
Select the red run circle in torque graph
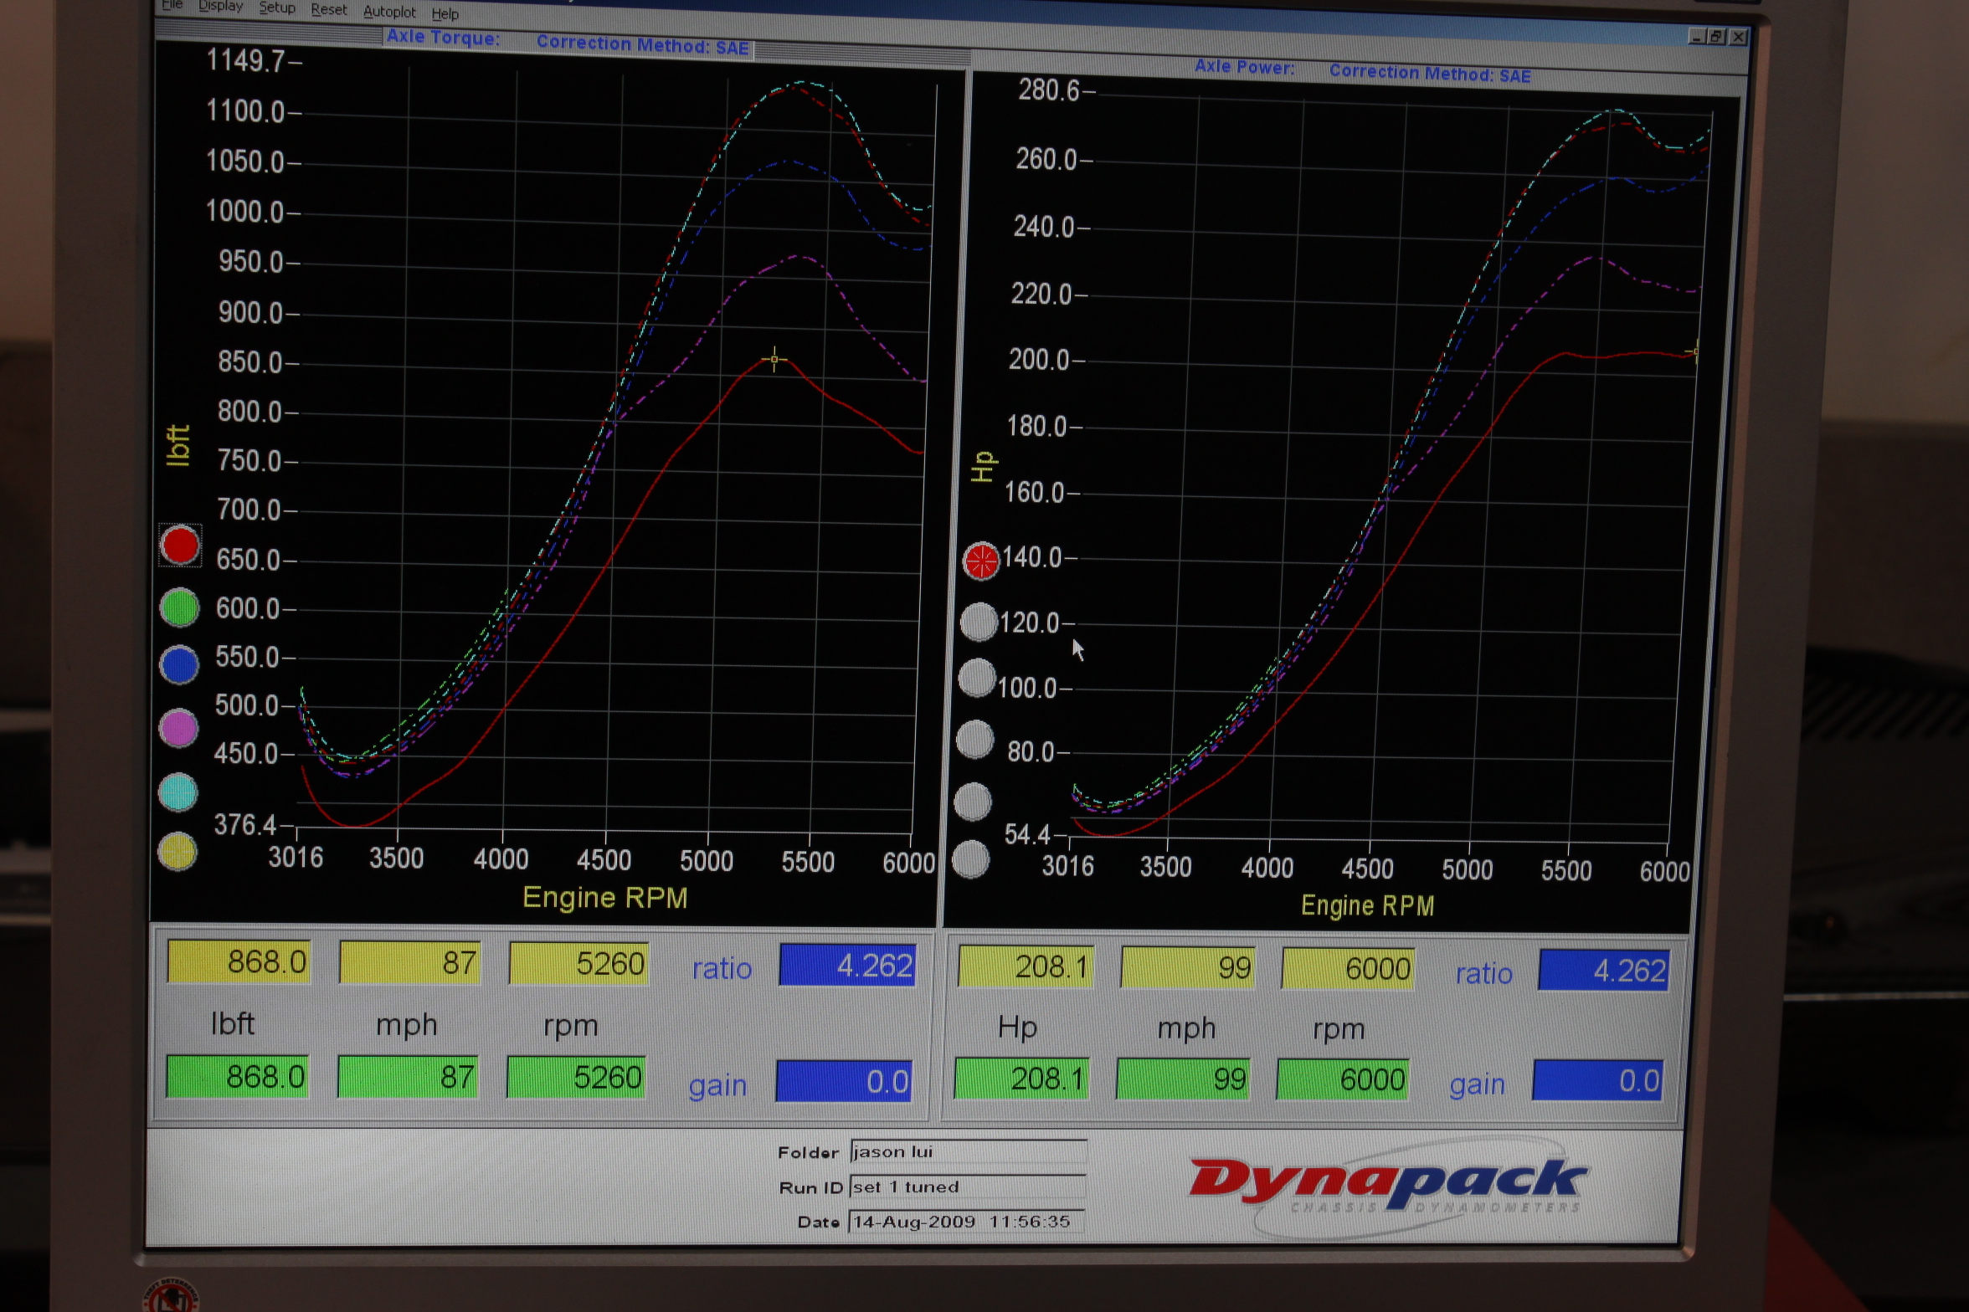click(x=180, y=546)
